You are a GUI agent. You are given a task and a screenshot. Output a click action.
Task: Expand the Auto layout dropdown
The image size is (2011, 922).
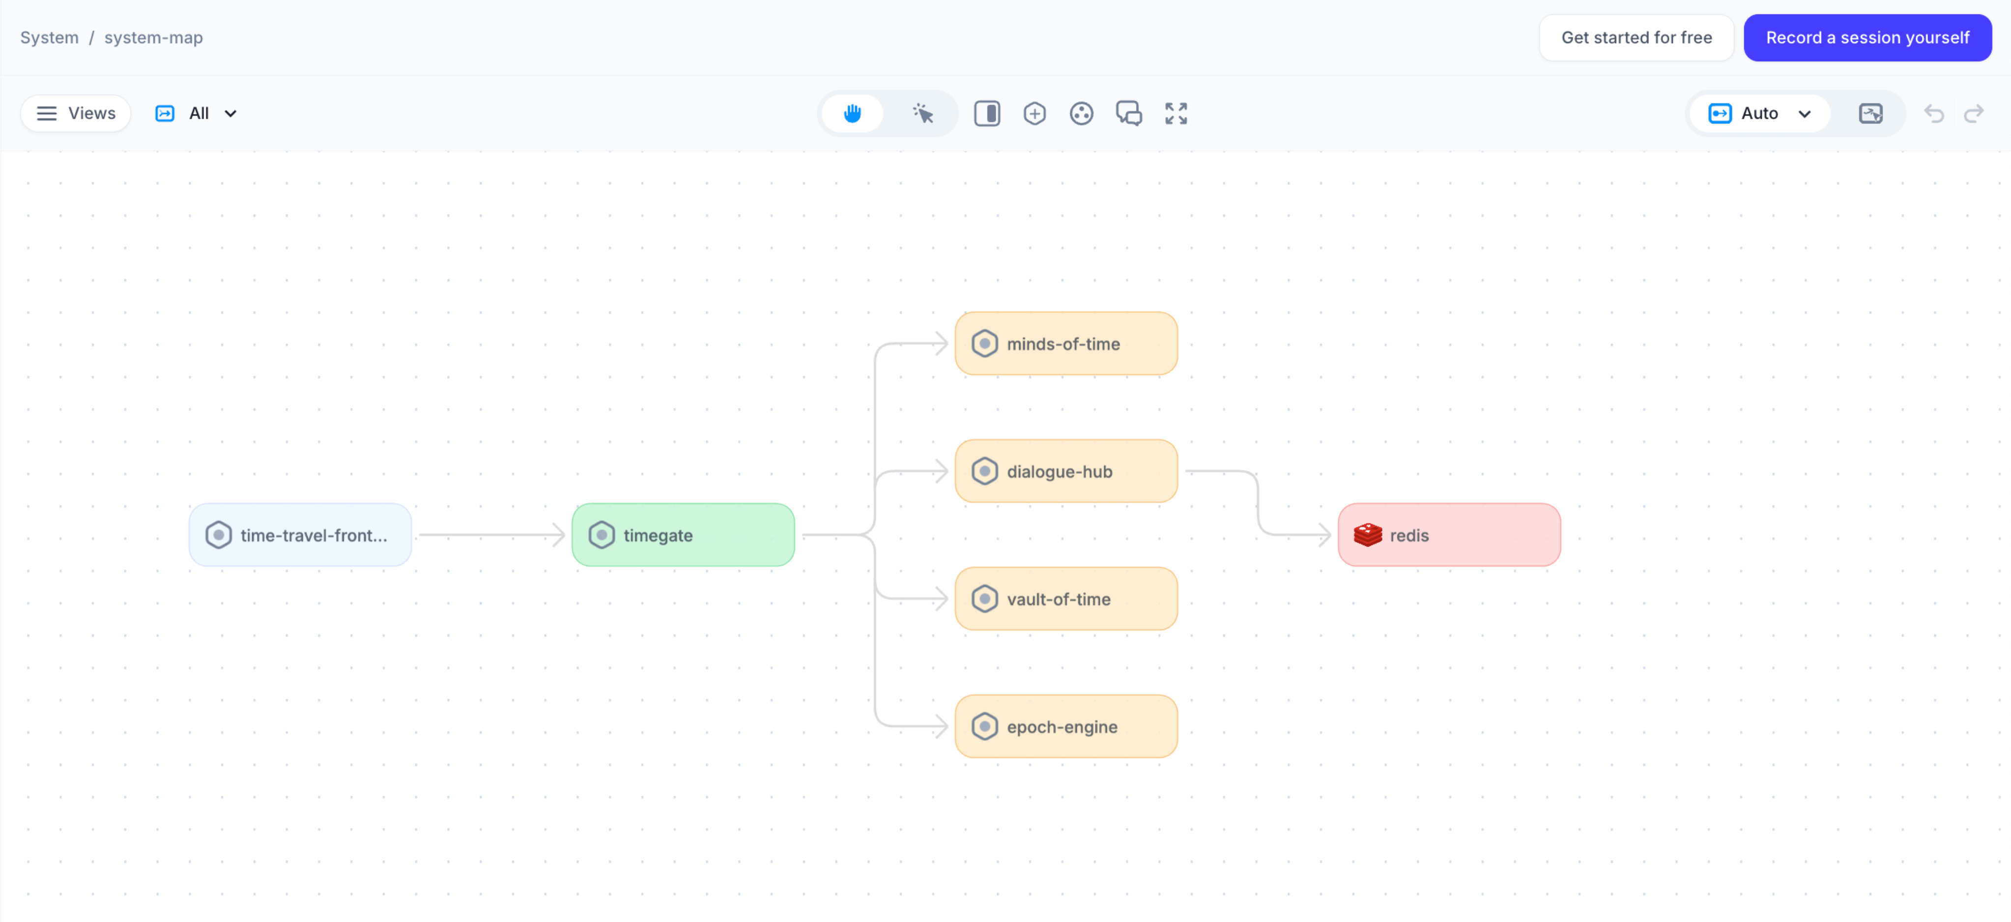1759,114
